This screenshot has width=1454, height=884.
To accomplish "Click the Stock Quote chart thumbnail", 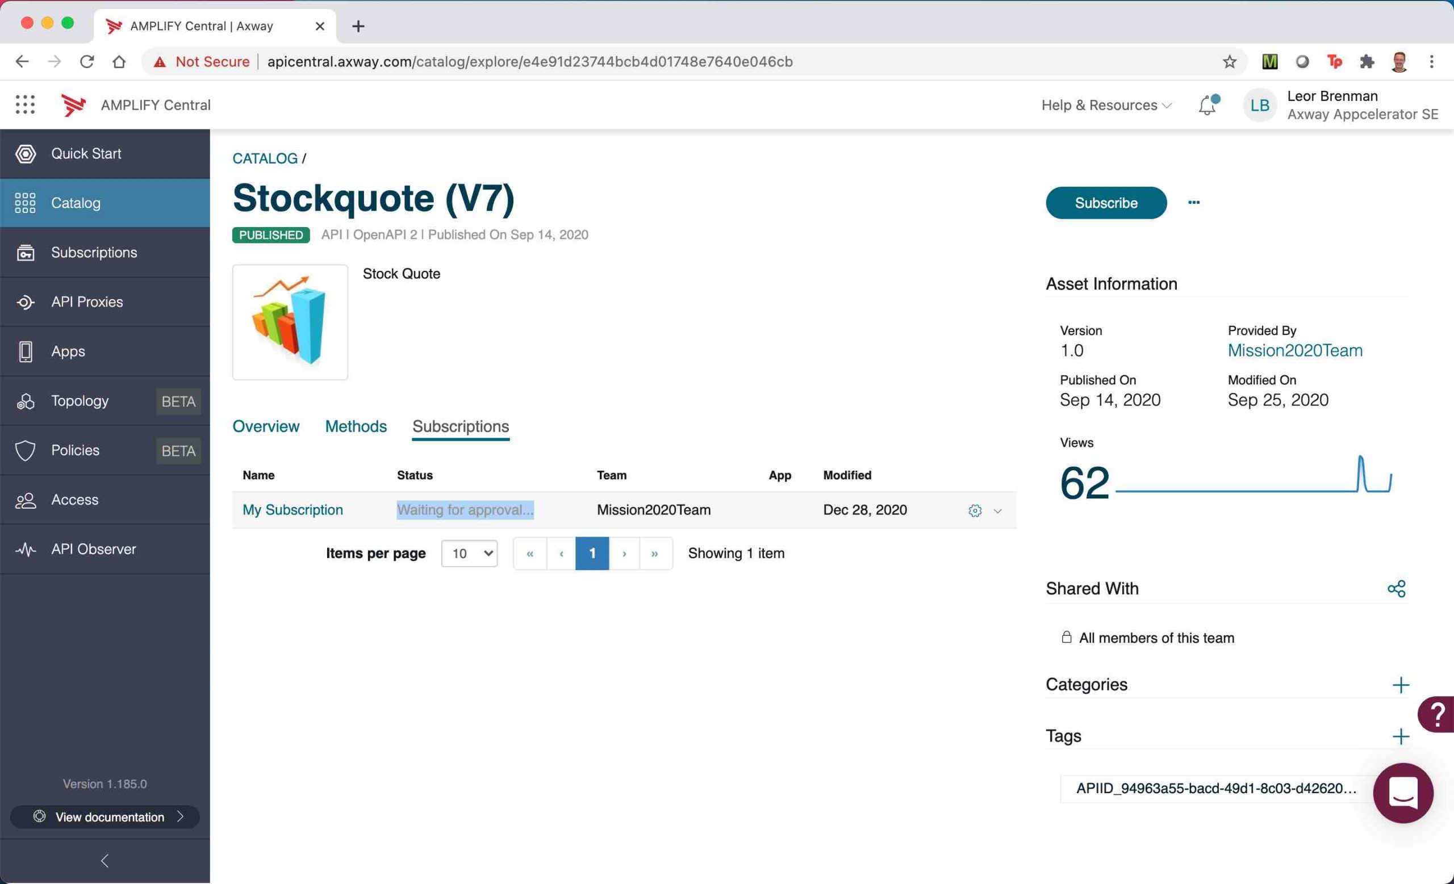I will pyautogui.click(x=290, y=322).
